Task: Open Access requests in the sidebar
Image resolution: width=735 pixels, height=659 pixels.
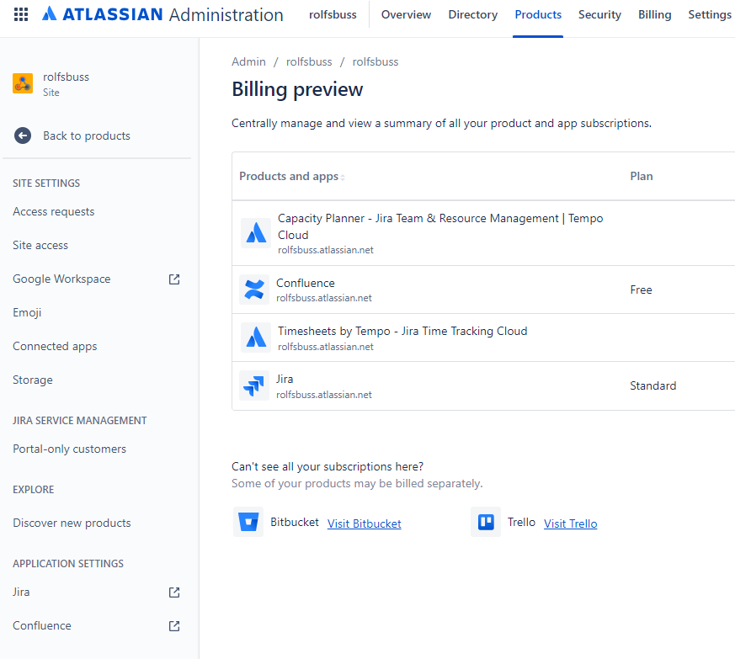Action: click(x=53, y=212)
